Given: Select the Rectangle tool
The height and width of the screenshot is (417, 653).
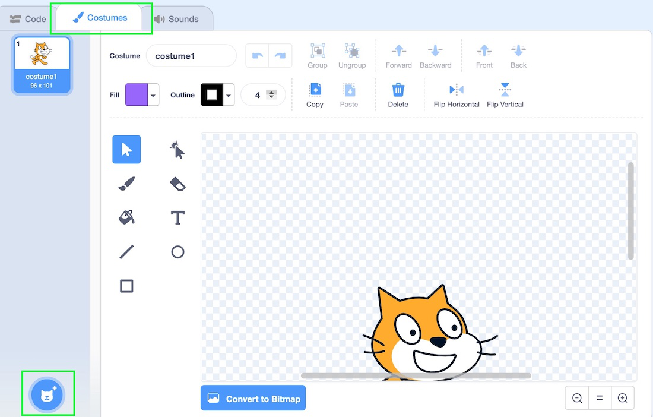Looking at the screenshot, I should 126,286.
